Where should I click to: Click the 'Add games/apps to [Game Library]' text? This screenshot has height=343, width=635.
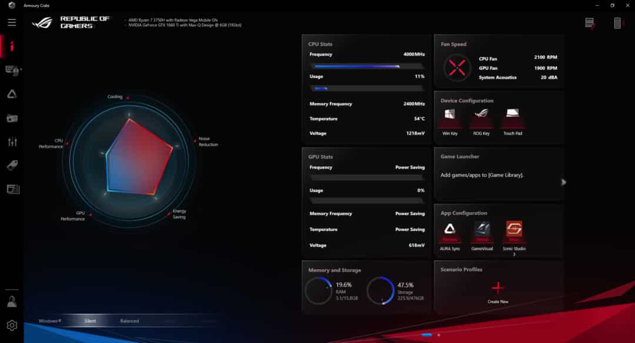tap(482, 175)
